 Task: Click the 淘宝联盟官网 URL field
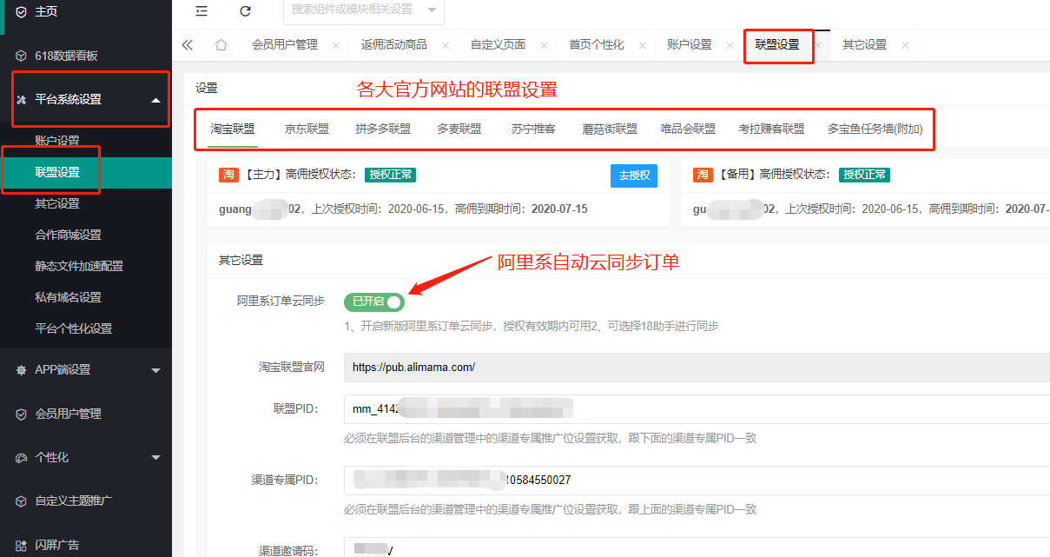697,368
